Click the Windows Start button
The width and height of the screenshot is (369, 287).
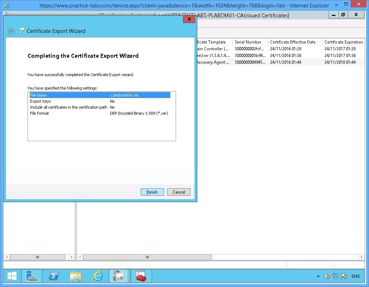point(12,276)
